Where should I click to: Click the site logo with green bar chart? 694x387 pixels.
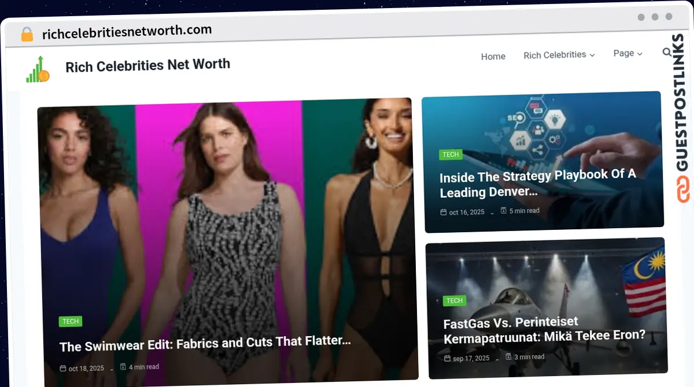[x=38, y=69]
